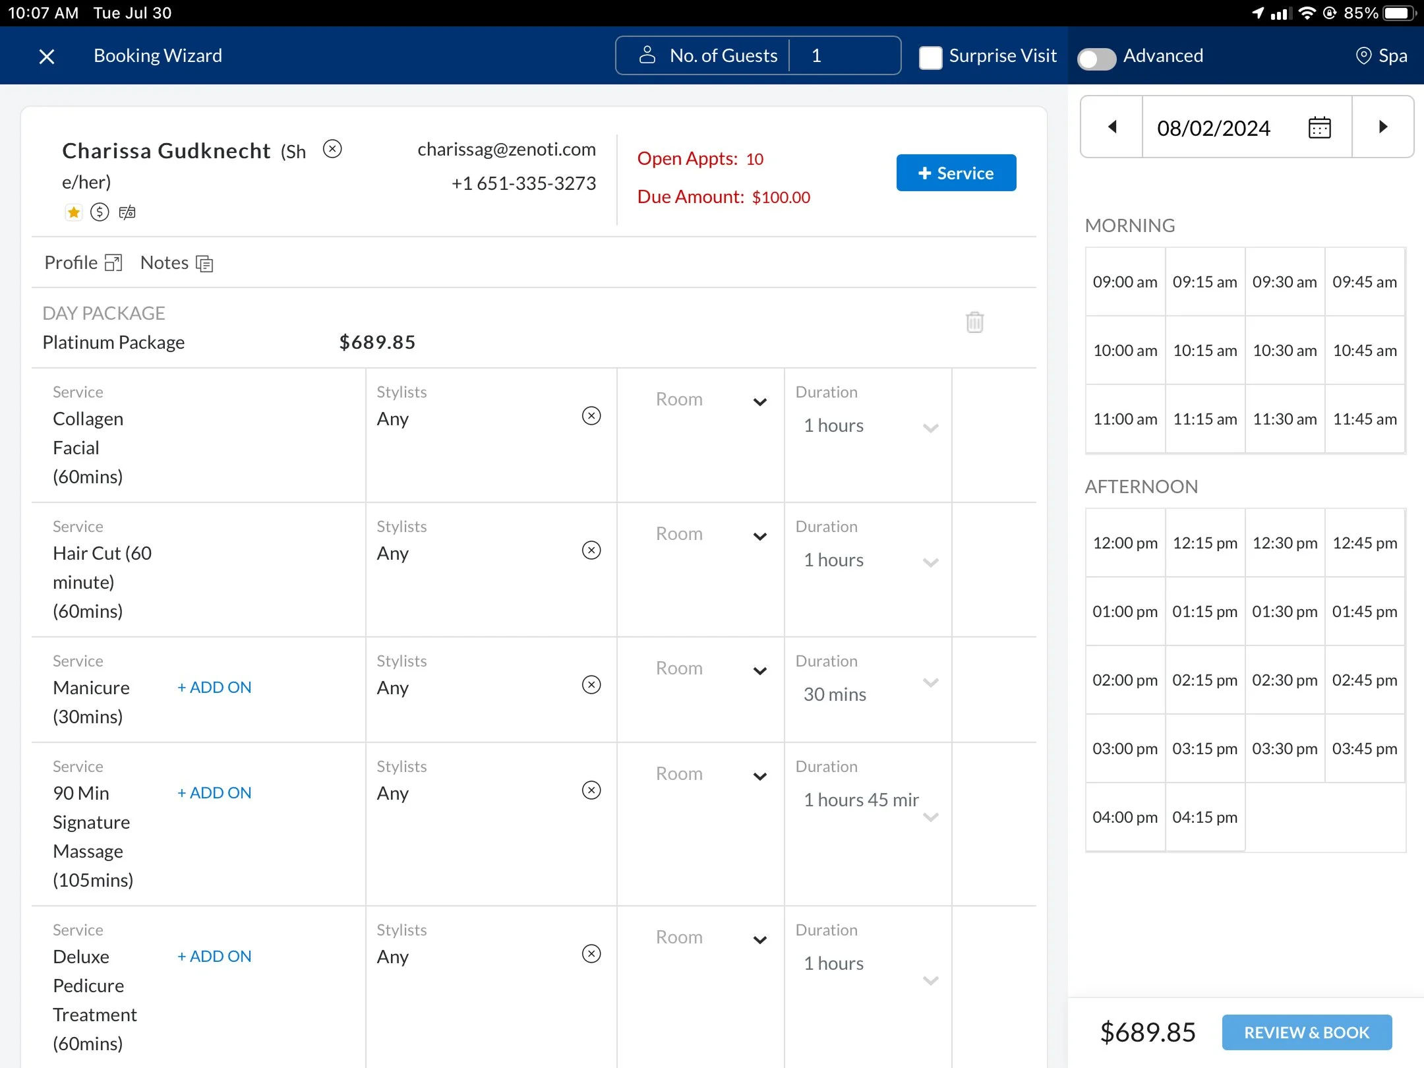Open the calendar date picker icon

point(1319,127)
